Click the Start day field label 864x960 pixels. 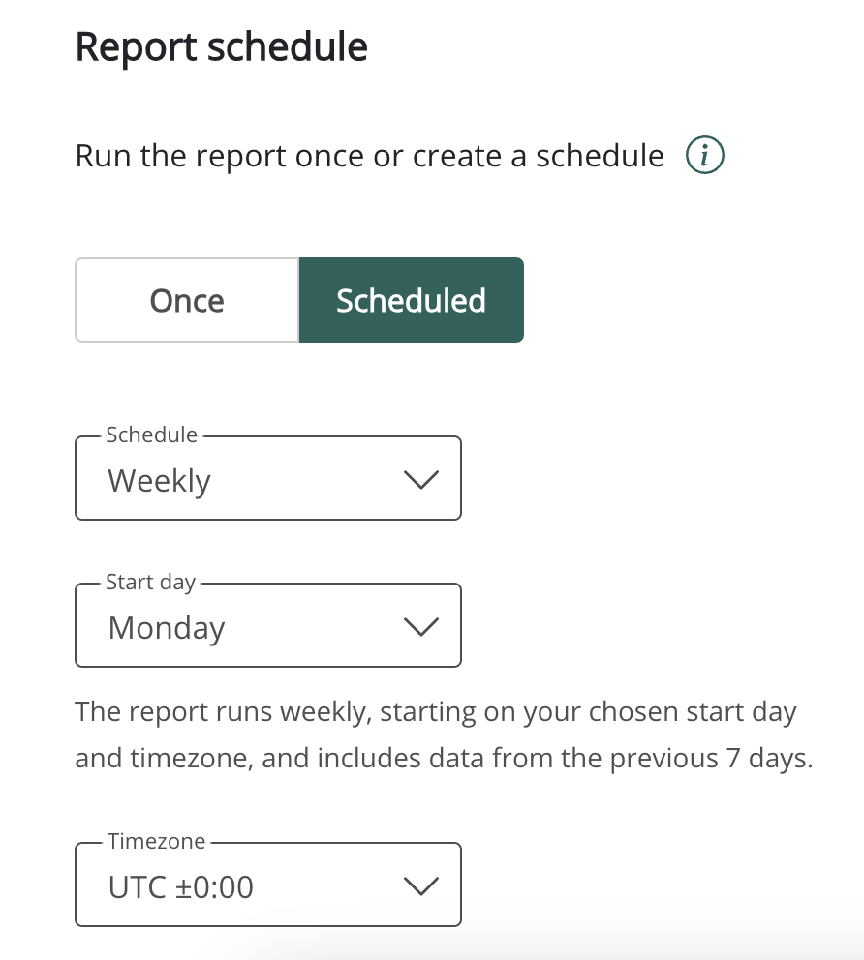coord(151,583)
